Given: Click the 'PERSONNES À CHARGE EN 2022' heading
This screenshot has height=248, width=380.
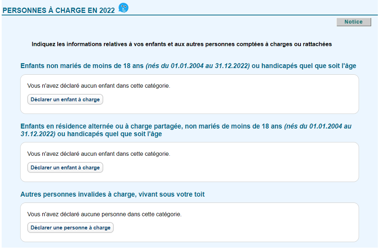Looking at the screenshot, I should pos(59,10).
